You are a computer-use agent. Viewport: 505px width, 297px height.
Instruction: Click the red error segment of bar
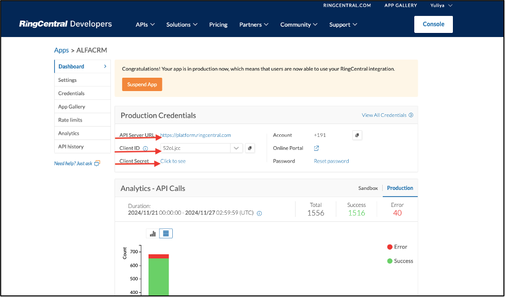(159, 256)
